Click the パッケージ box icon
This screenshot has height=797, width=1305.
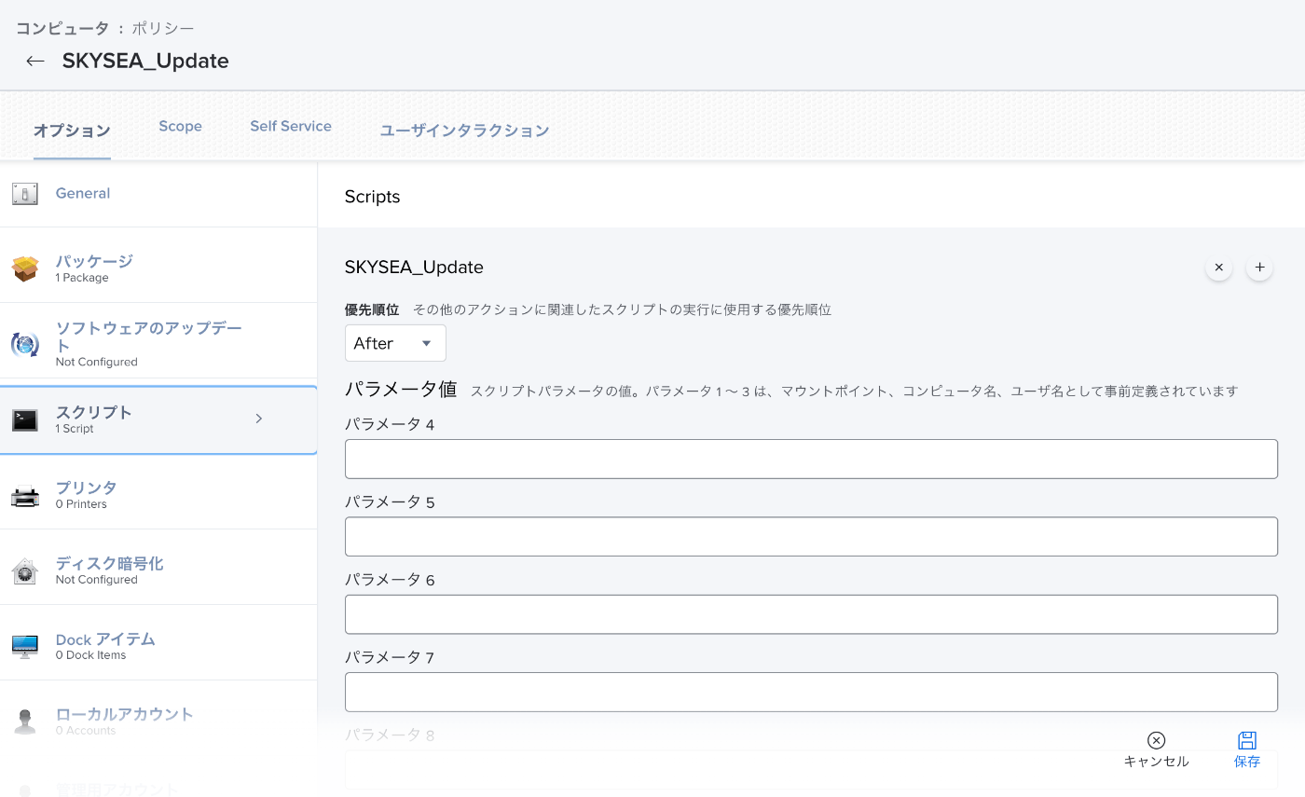click(x=25, y=268)
